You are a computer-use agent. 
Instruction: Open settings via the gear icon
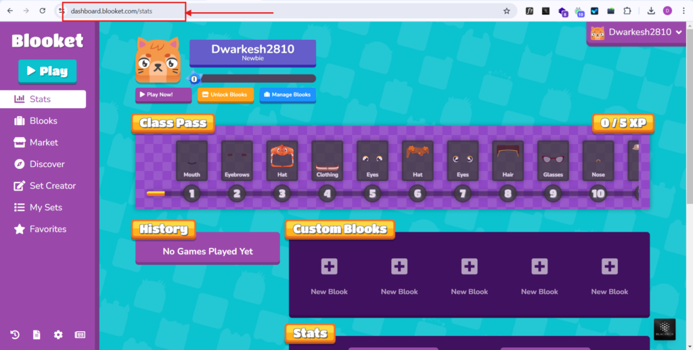(x=58, y=334)
